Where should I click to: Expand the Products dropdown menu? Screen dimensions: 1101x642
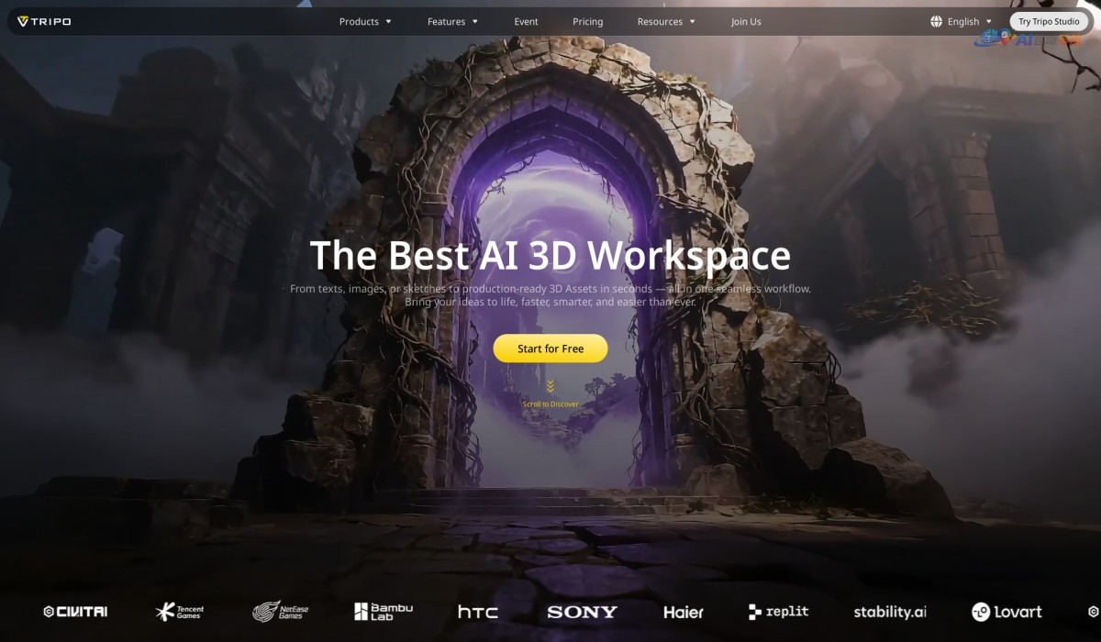(x=365, y=21)
